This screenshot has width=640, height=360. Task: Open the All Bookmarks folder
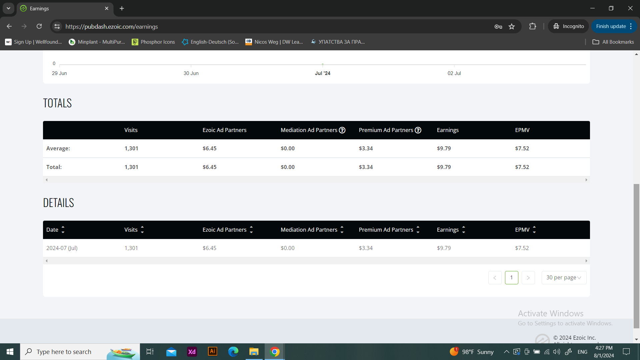(613, 42)
